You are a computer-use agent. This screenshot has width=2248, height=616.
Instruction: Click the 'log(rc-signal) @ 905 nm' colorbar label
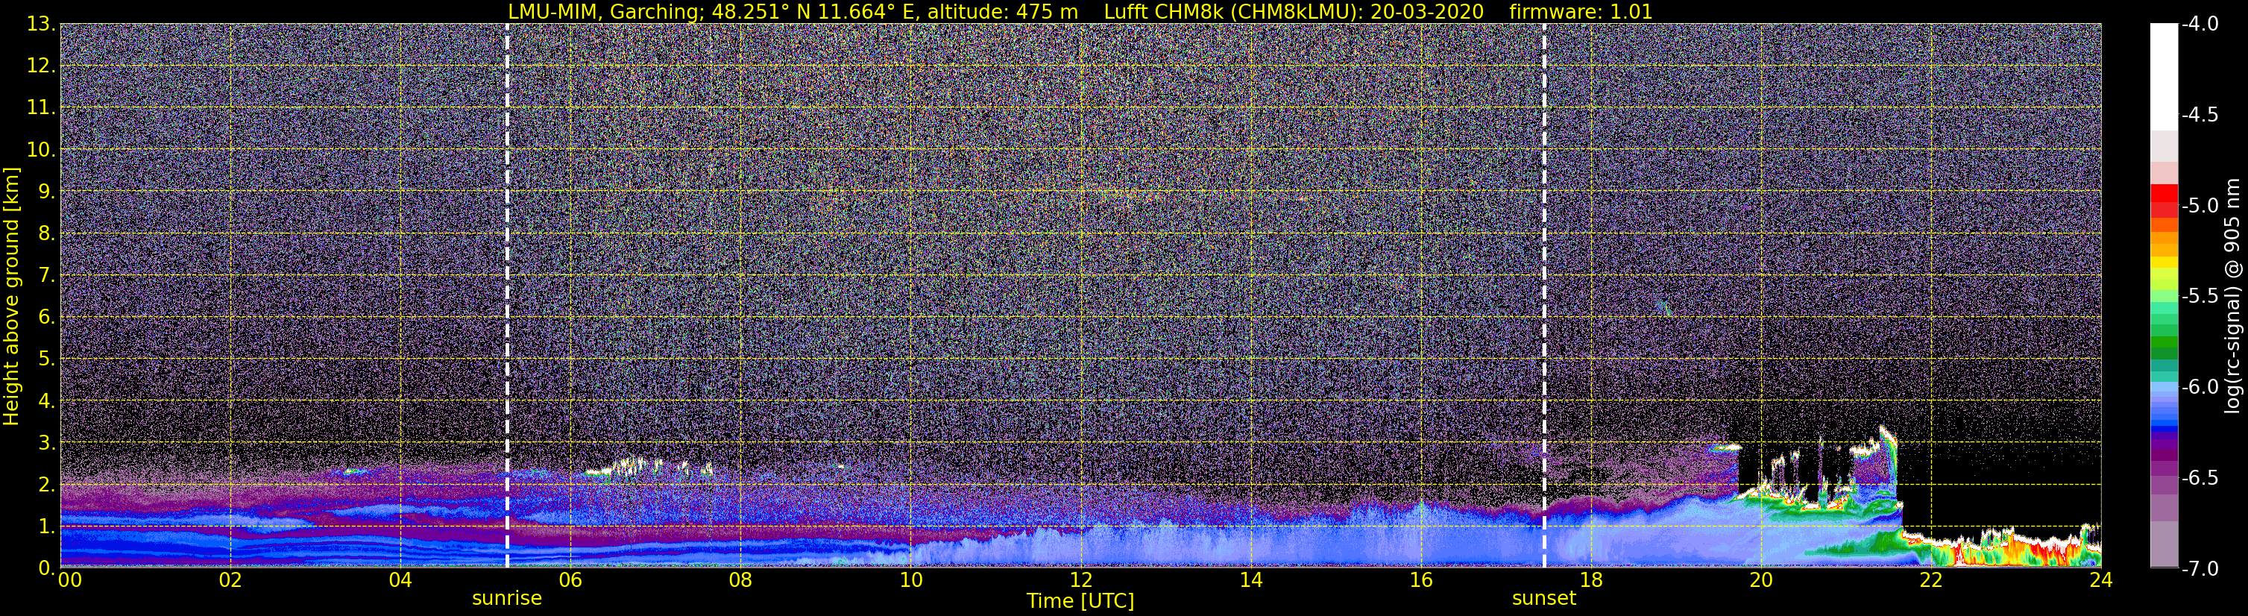click(2232, 296)
